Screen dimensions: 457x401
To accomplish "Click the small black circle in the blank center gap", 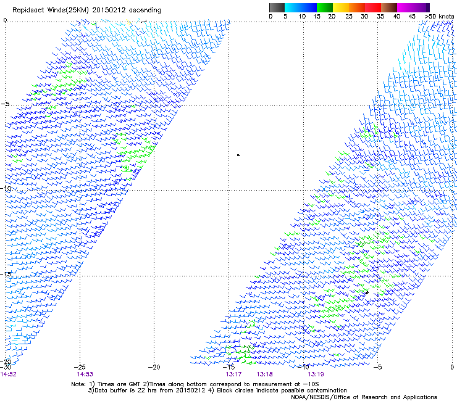I will pos(238,155).
